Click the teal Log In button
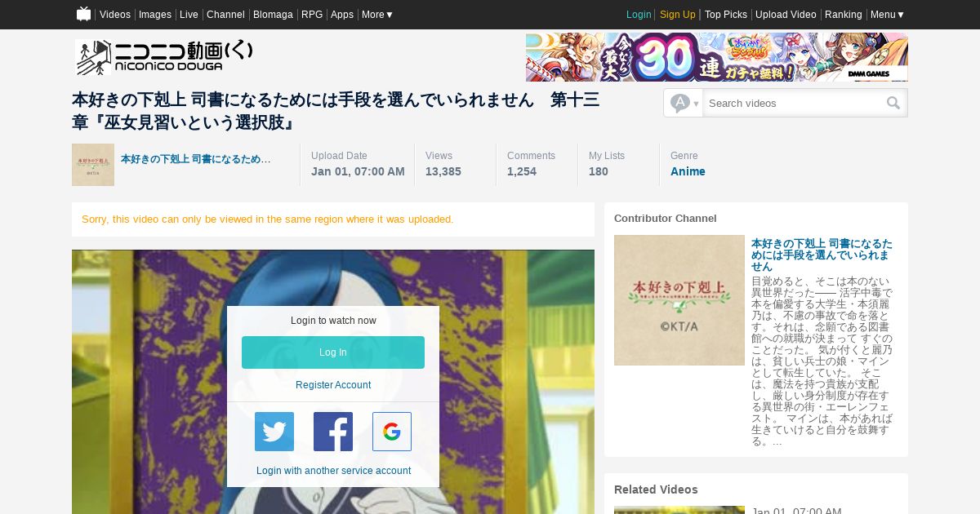The width and height of the screenshot is (980, 514). [333, 352]
